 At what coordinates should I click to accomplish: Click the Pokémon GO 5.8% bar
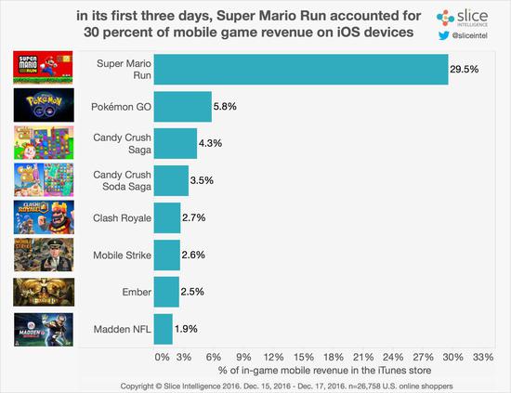click(x=183, y=107)
